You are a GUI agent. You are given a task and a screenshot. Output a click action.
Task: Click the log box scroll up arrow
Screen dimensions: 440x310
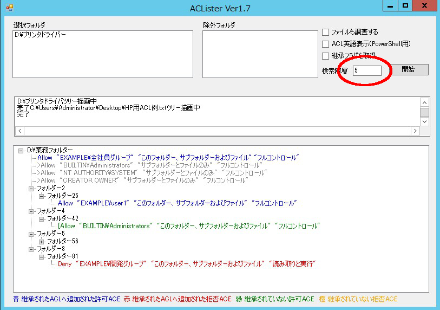tap(424, 102)
